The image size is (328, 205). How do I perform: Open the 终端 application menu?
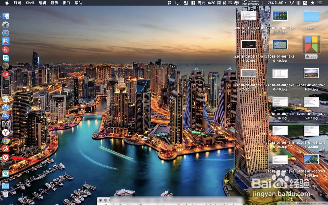pos(17,3)
